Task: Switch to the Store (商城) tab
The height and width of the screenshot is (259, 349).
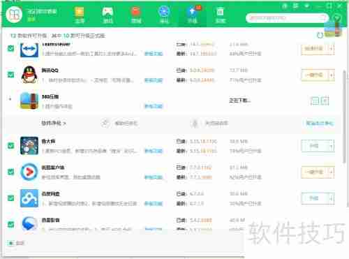Action: click(x=136, y=15)
